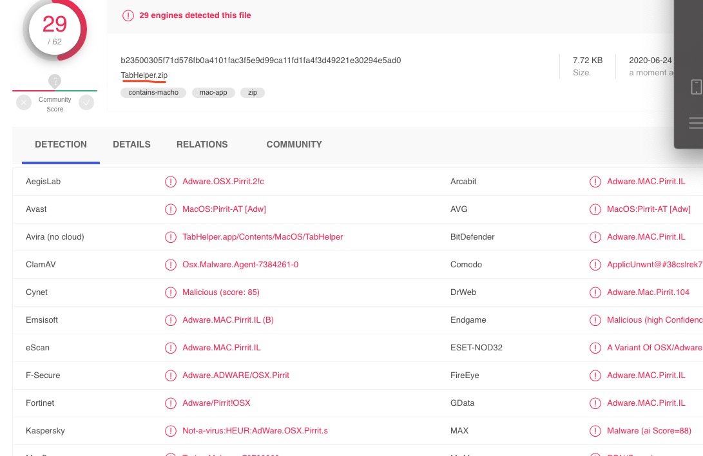Click the warning icon in the ESET-NOD32 row
This screenshot has width=703, height=456.
[x=595, y=348]
